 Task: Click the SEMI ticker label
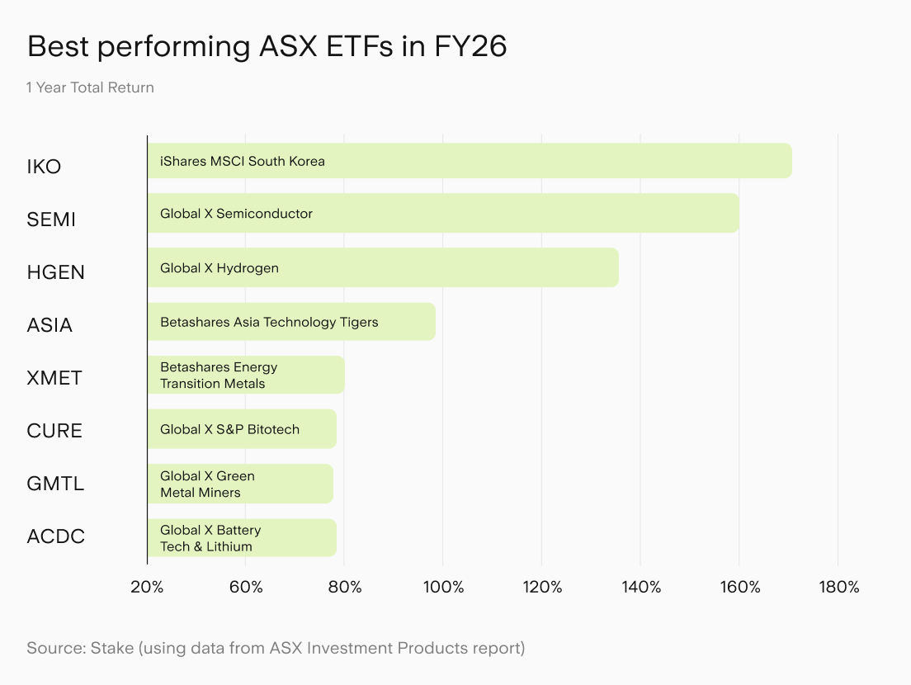coord(51,220)
